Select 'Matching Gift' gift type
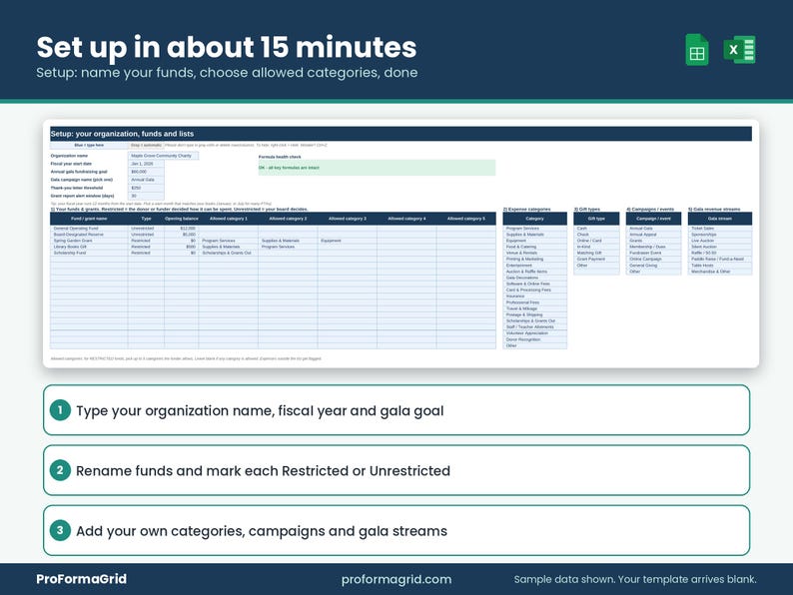 point(596,253)
